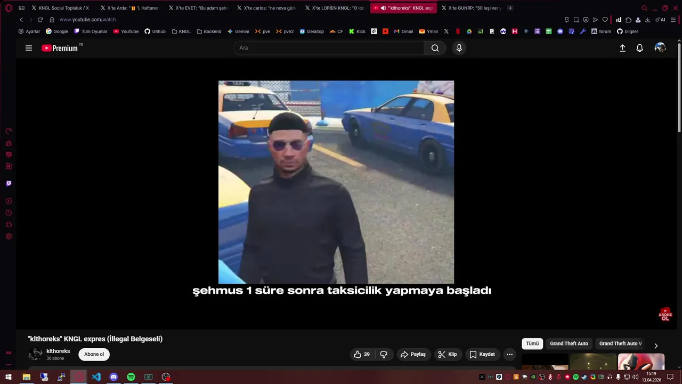Open Opera Easy Setup panel
Viewport: 682px width, 384px height.
click(673, 20)
